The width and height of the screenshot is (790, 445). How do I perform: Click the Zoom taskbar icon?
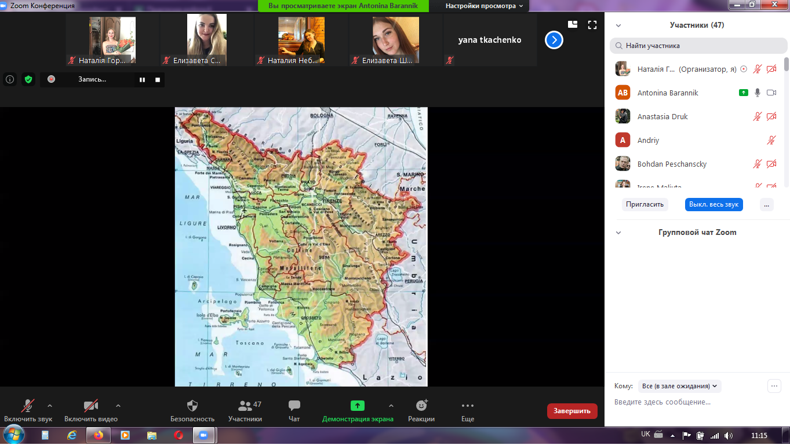(x=203, y=435)
